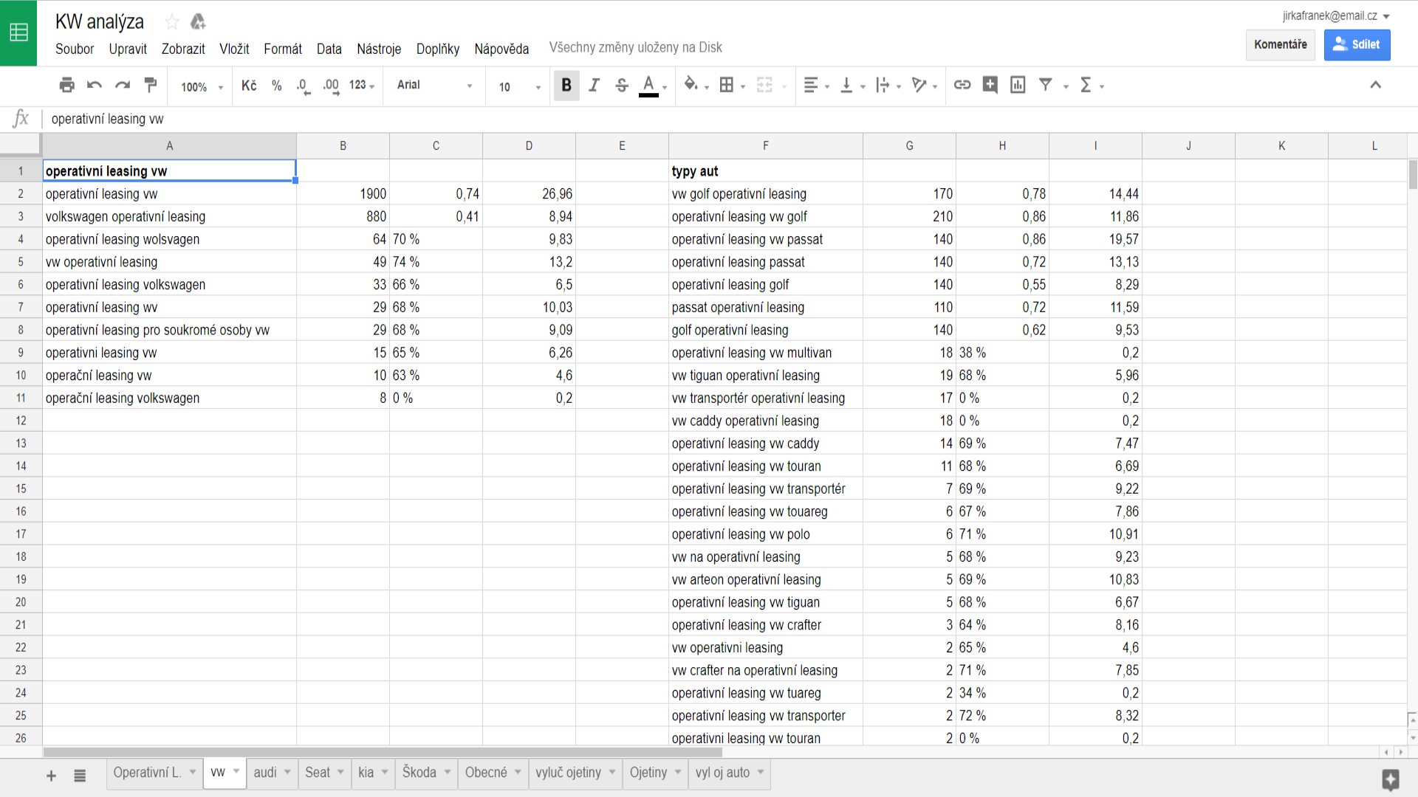Open the Upravit menu

pos(128,49)
